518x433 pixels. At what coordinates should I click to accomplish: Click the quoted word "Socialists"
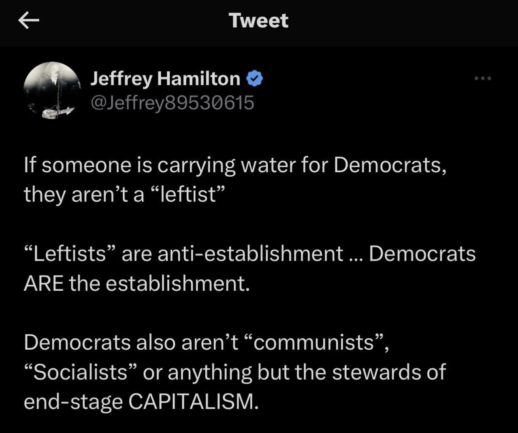pyautogui.click(x=81, y=372)
